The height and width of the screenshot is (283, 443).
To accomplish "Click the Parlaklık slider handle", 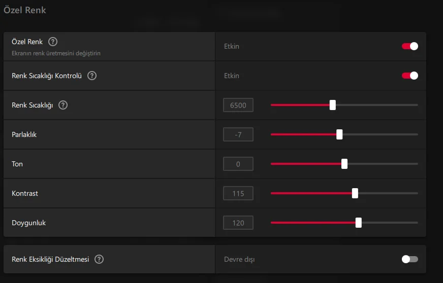I will 339,134.
